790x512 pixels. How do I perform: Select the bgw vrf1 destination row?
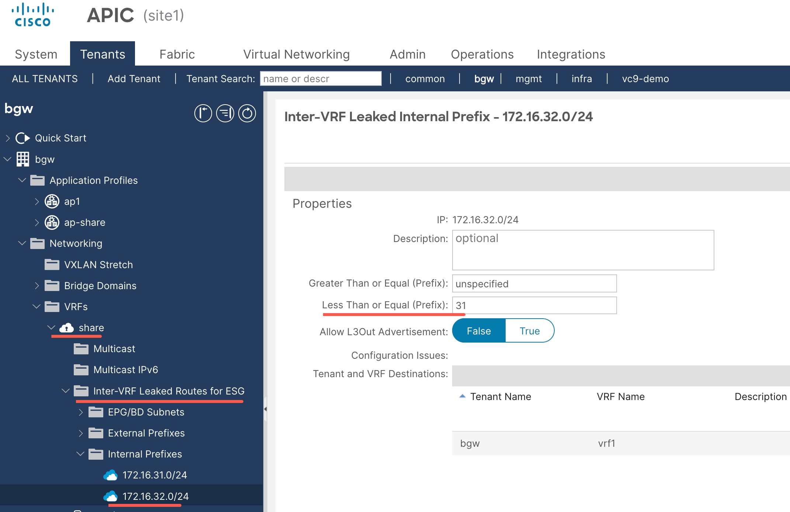(621, 443)
